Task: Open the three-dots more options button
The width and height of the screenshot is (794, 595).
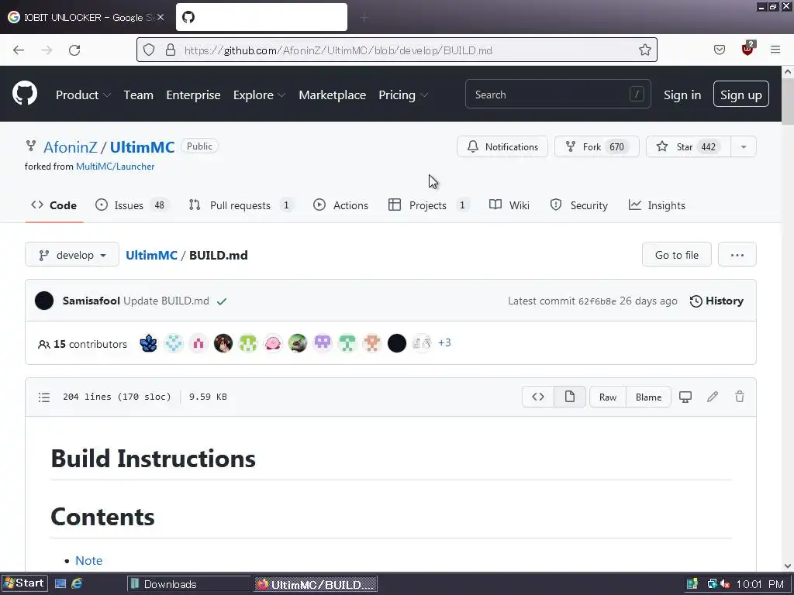Action: coord(737,254)
